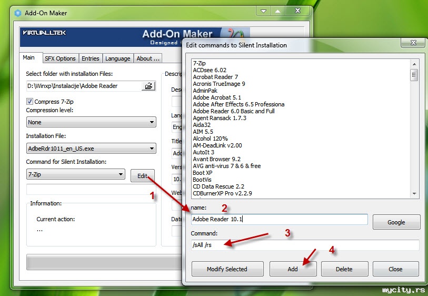Click the list scrollbar thumb
Screen dimensions: 428x296
pyautogui.click(x=414, y=75)
